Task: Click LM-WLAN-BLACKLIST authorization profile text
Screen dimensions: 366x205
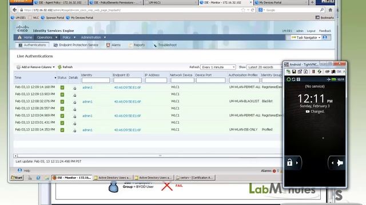Action: [x=244, y=101]
